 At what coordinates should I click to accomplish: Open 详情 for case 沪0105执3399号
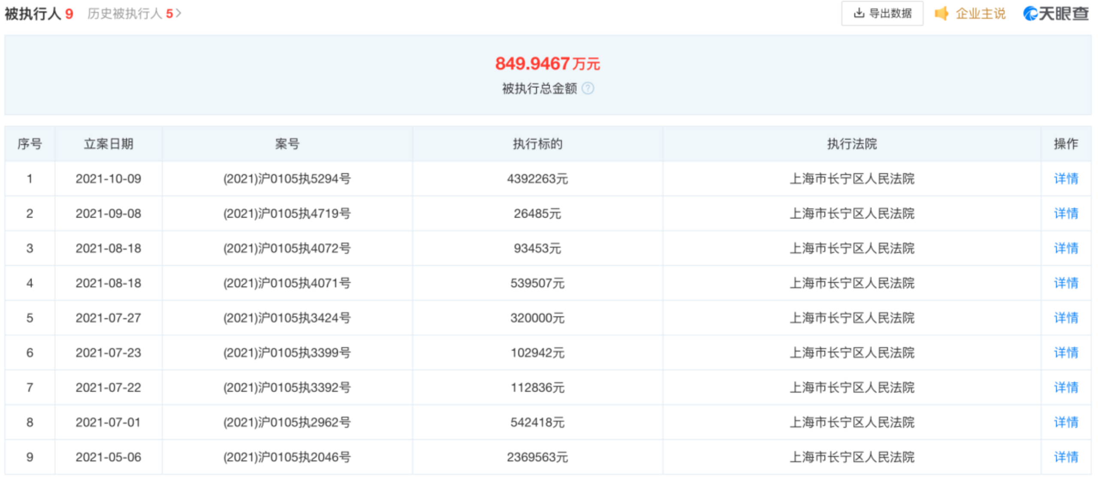(x=1065, y=352)
